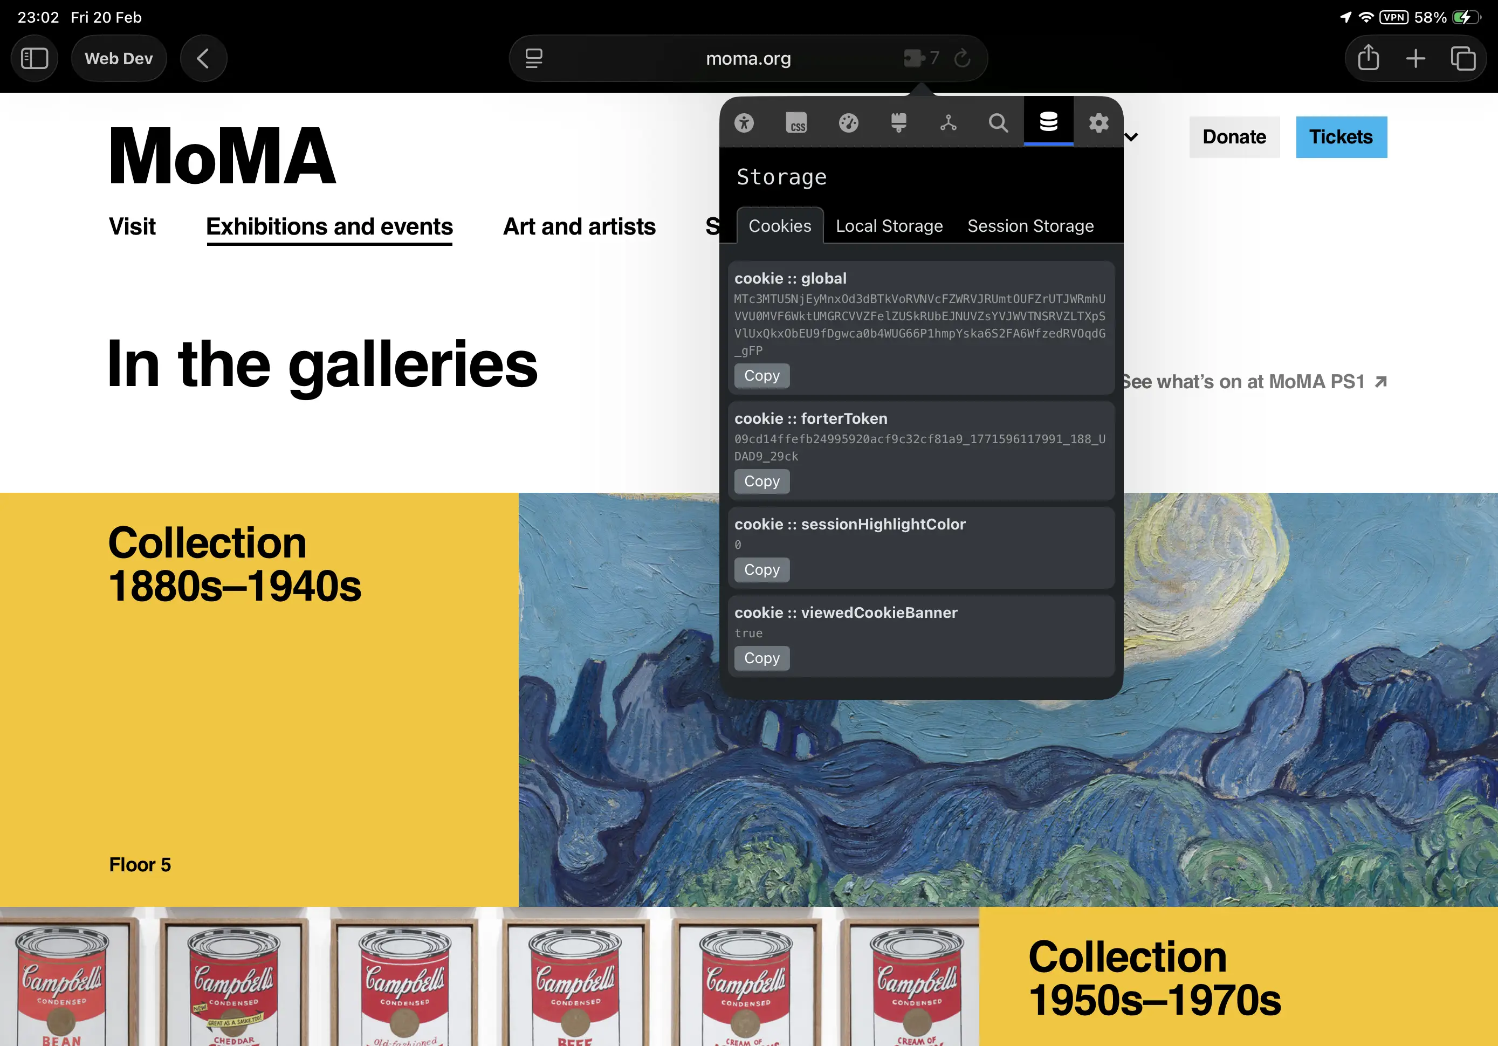The width and height of the screenshot is (1498, 1046).
Task: Toggle the sidebar panel button
Action: 35,58
